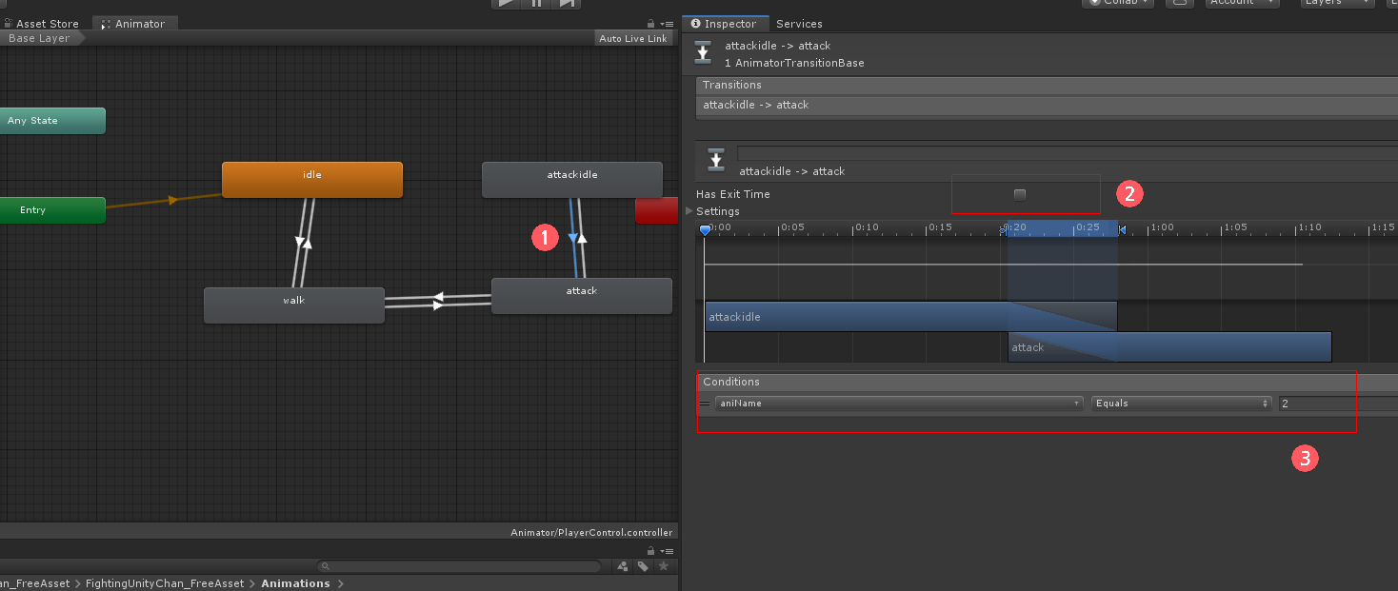Toggle the Auto Live Link button
This screenshot has height=591, width=1398.
(x=633, y=38)
